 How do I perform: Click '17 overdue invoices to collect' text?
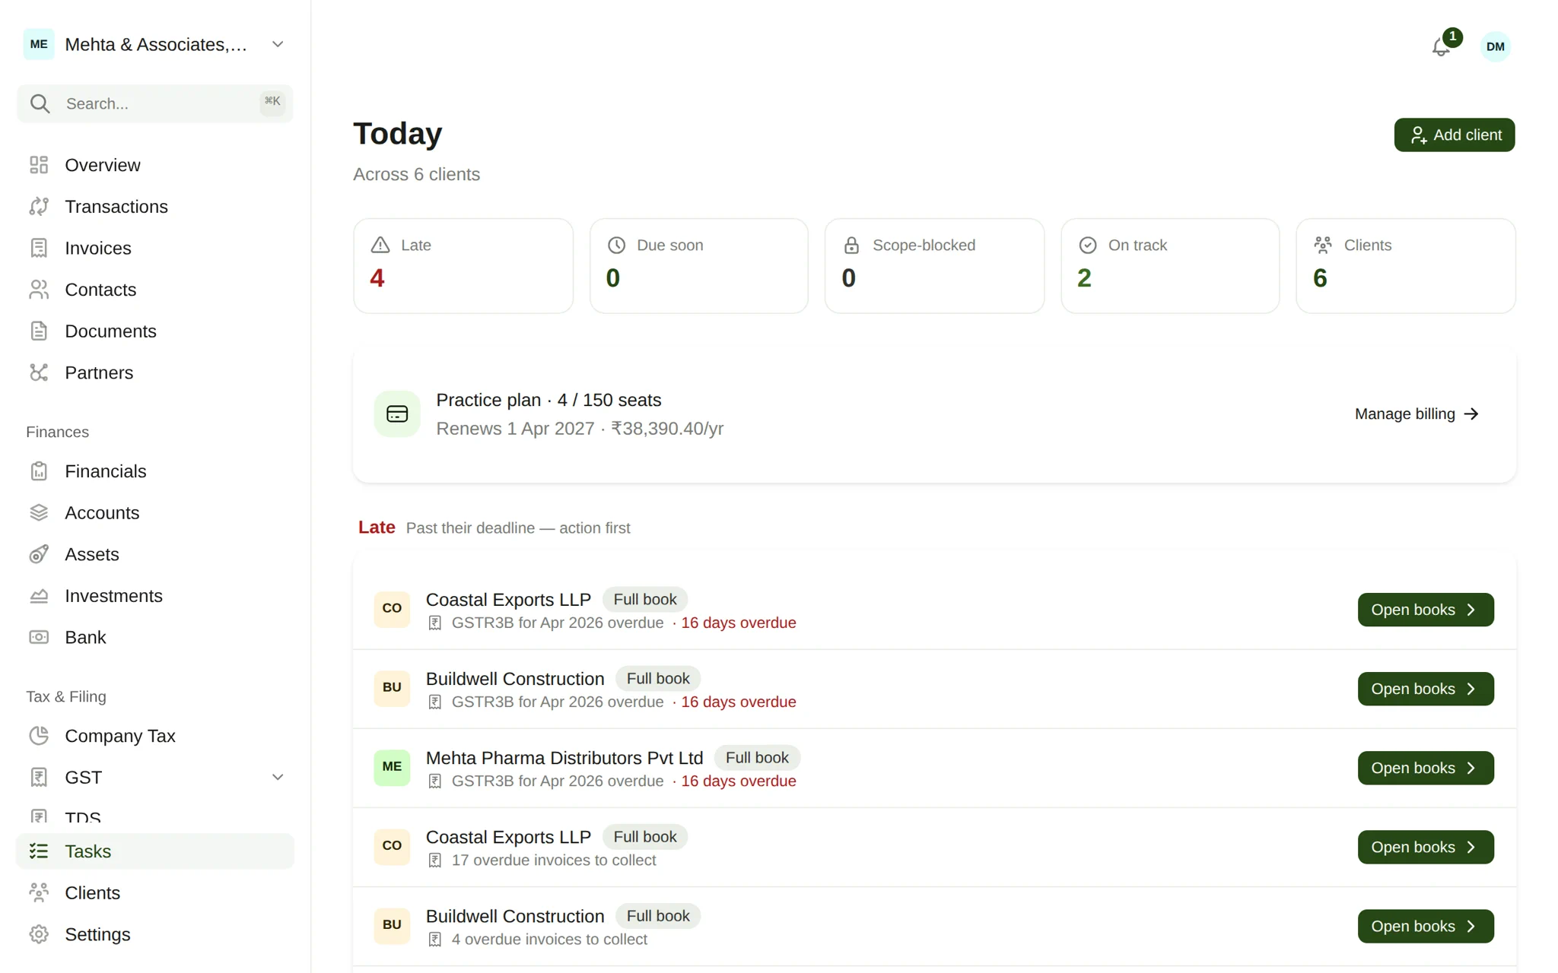coord(554,860)
